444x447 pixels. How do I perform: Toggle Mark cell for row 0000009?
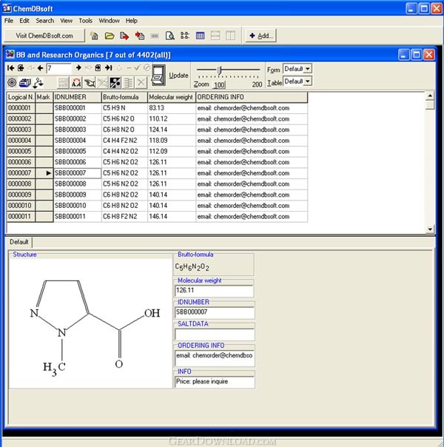coord(44,195)
